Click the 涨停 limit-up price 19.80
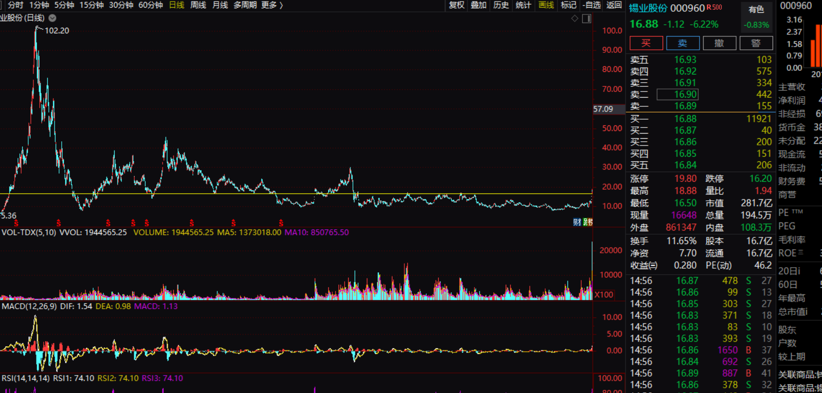 [x=685, y=179]
